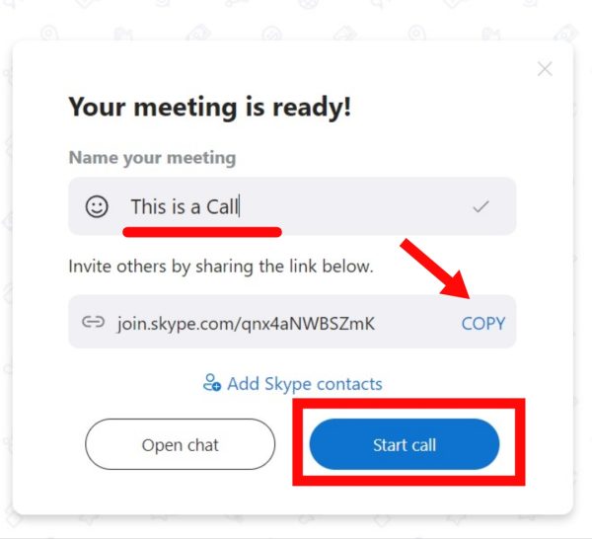Image resolution: width=592 pixels, height=539 pixels.
Task: Click the add-person icon beside Add Skype contacts
Action: pos(211,383)
